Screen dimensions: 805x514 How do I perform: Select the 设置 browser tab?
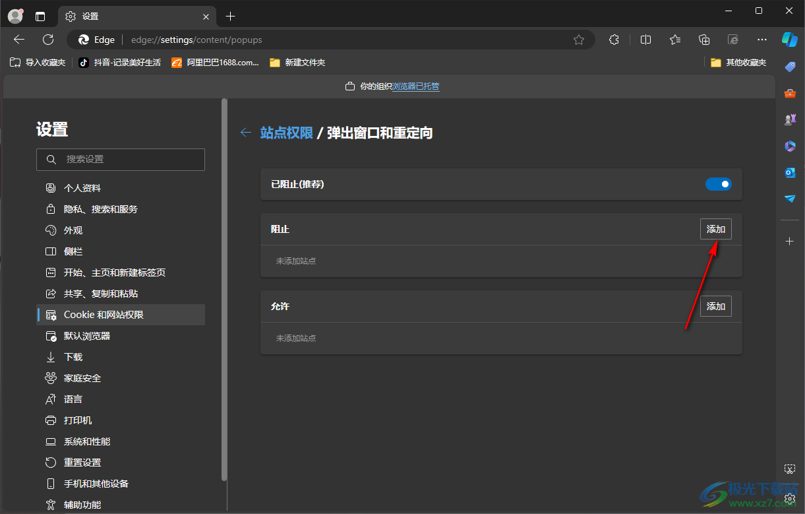click(x=136, y=16)
